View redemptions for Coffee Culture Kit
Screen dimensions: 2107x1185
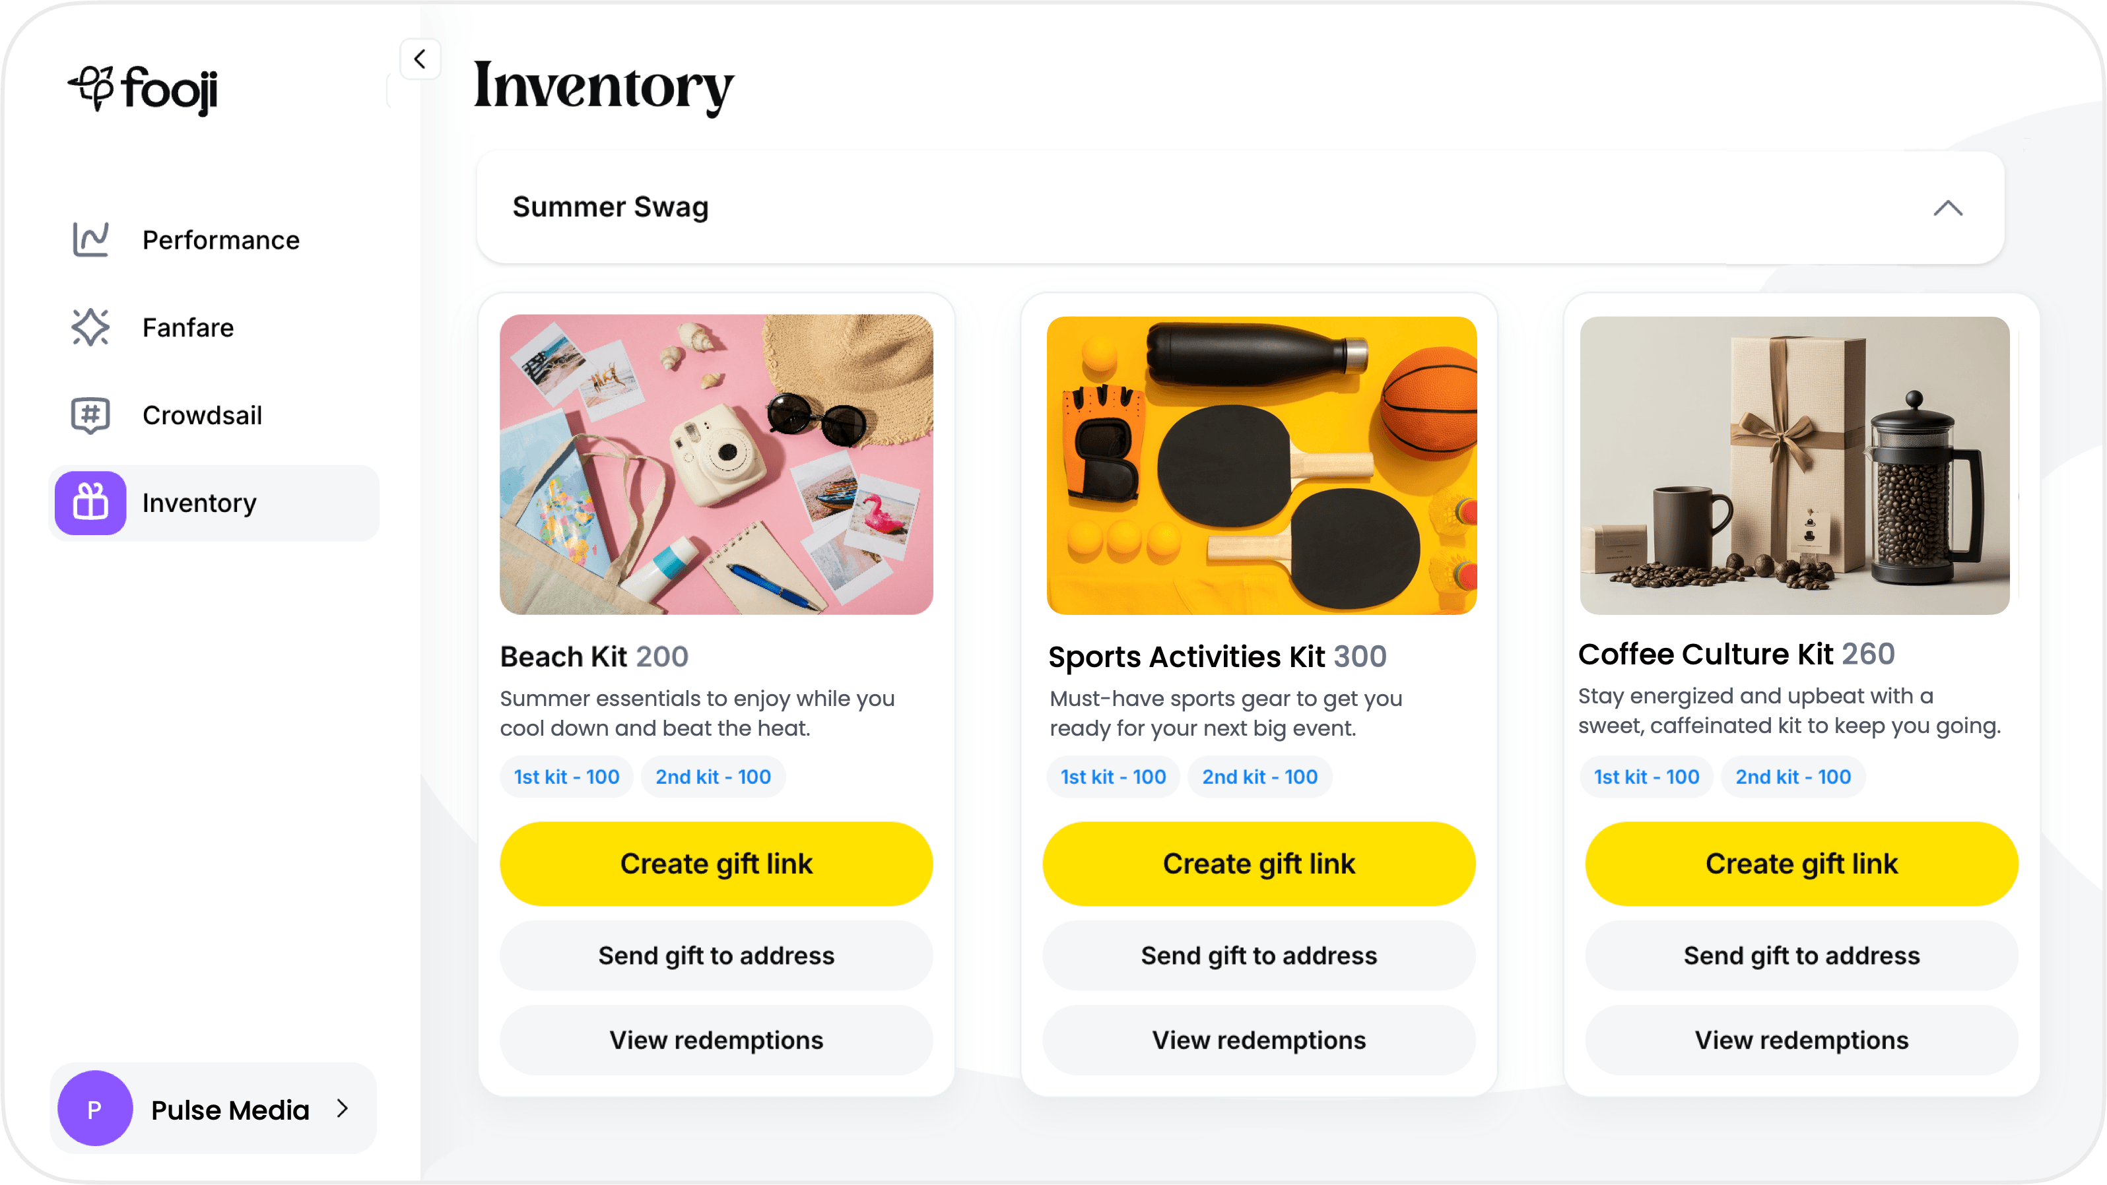(1801, 1039)
